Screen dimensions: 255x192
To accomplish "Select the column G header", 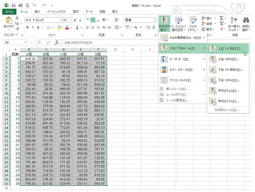I will point(115,49).
